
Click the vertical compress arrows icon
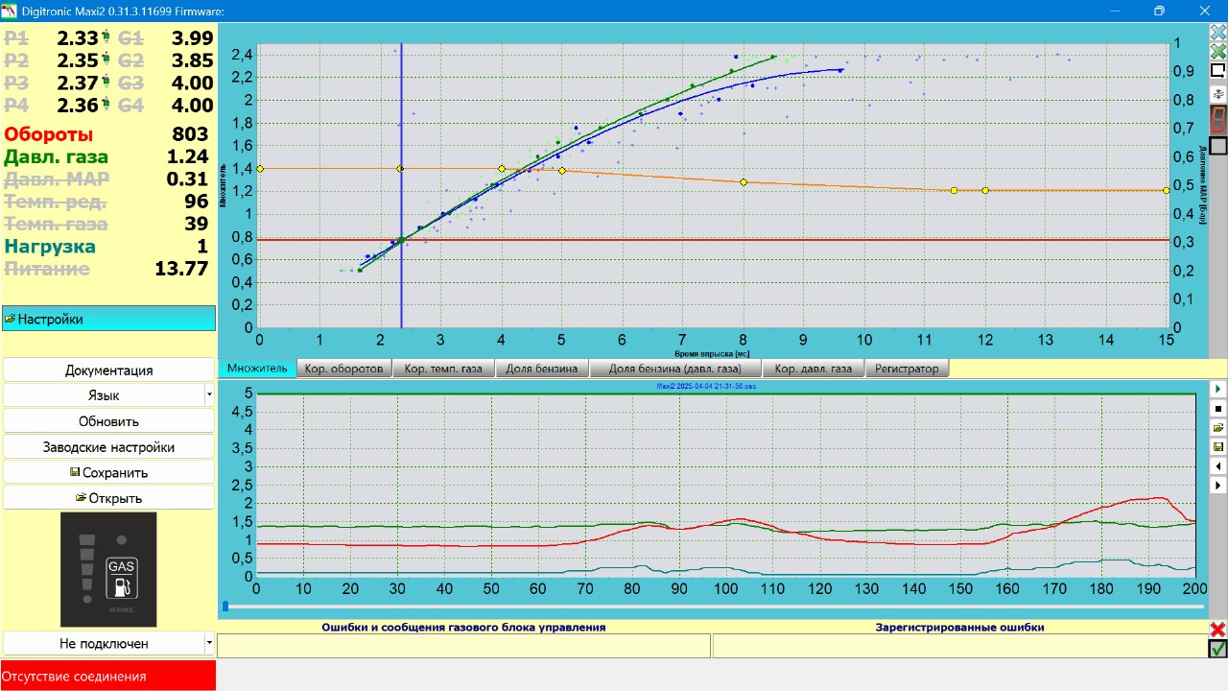click(x=1217, y=94)
